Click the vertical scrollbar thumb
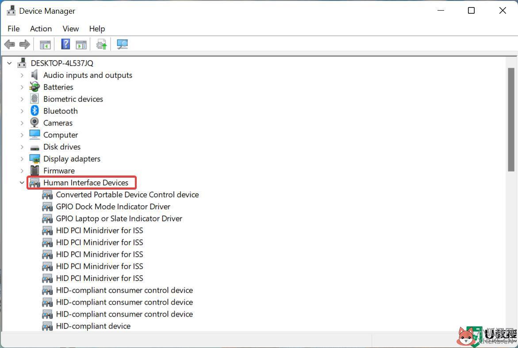This screenshot has width=518, height=348. coord(511,119)
